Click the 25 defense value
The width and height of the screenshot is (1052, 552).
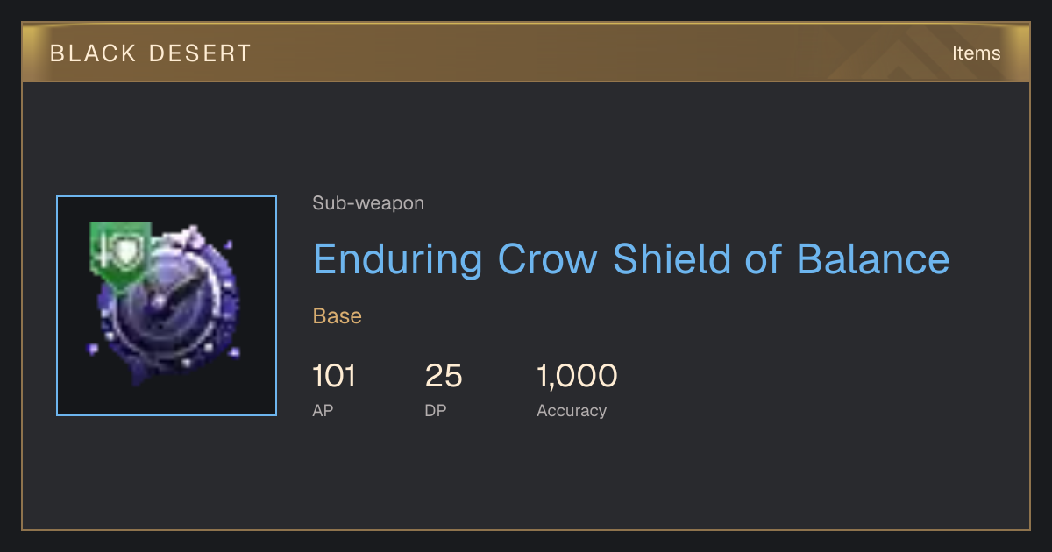[x=444, y=376]
